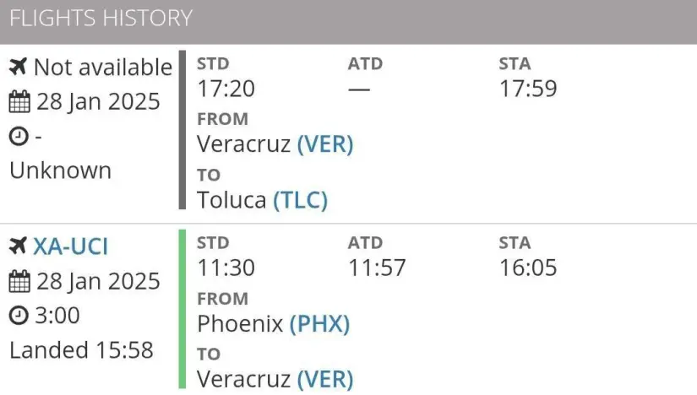Select the 11:57 actual departure time
The image size is (697, 395).
(x=377, y=268)
